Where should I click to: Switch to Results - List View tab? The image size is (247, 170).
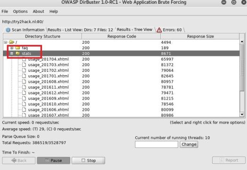tap(80, 30)
